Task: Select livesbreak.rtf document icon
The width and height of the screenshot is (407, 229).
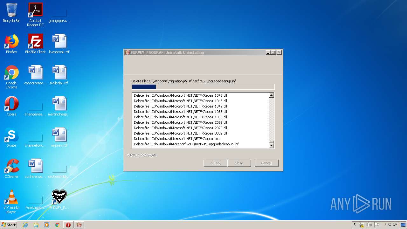Action: pos(59,44)
